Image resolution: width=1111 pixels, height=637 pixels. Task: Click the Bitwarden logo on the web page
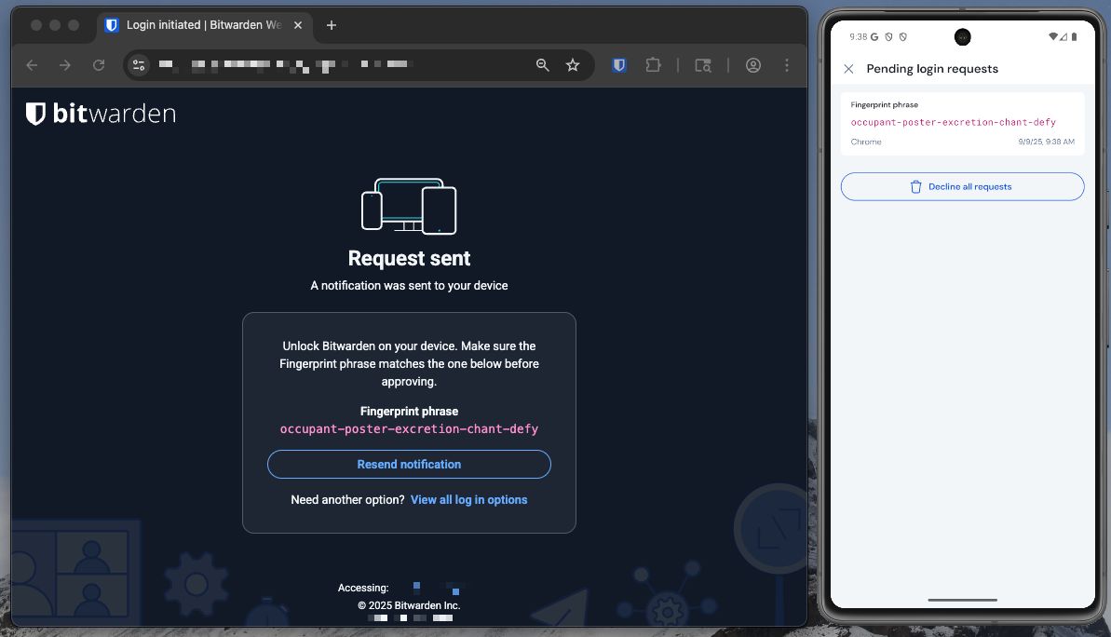coord(101,114)
